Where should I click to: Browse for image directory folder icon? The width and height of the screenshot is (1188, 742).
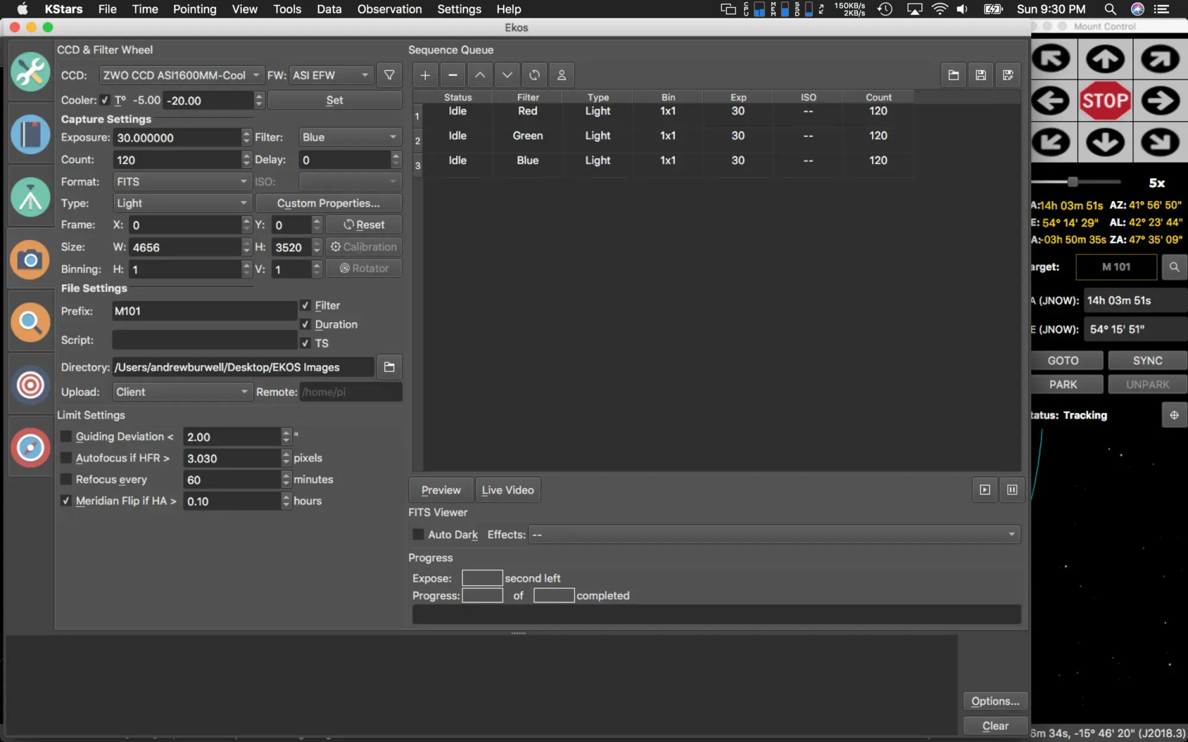tap(389, 367)
